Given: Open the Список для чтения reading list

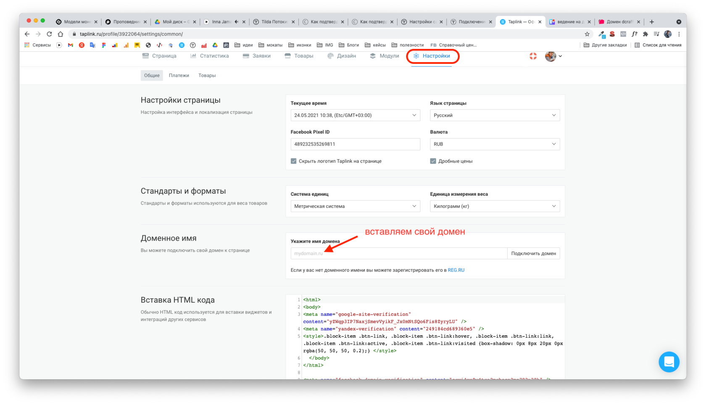Looking at the screenshot, I should pyautogui.click(x=658, y=45).
